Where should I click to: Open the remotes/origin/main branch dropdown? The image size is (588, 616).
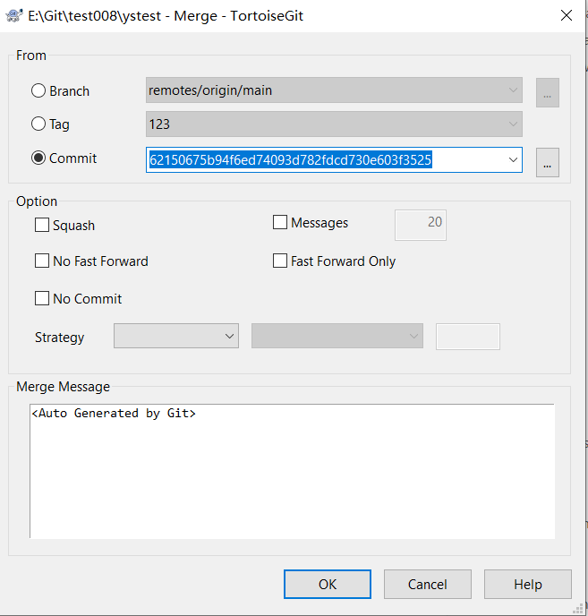[x=334, y=90]
